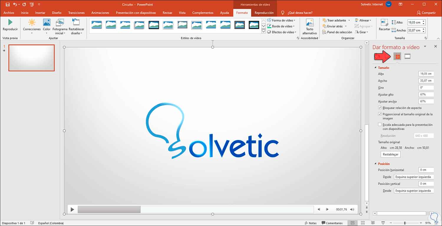The height and width of the screenshot is (226, 442).
Task: Open the Efectos de vídeo dropdown
Action: pos(282,32)
